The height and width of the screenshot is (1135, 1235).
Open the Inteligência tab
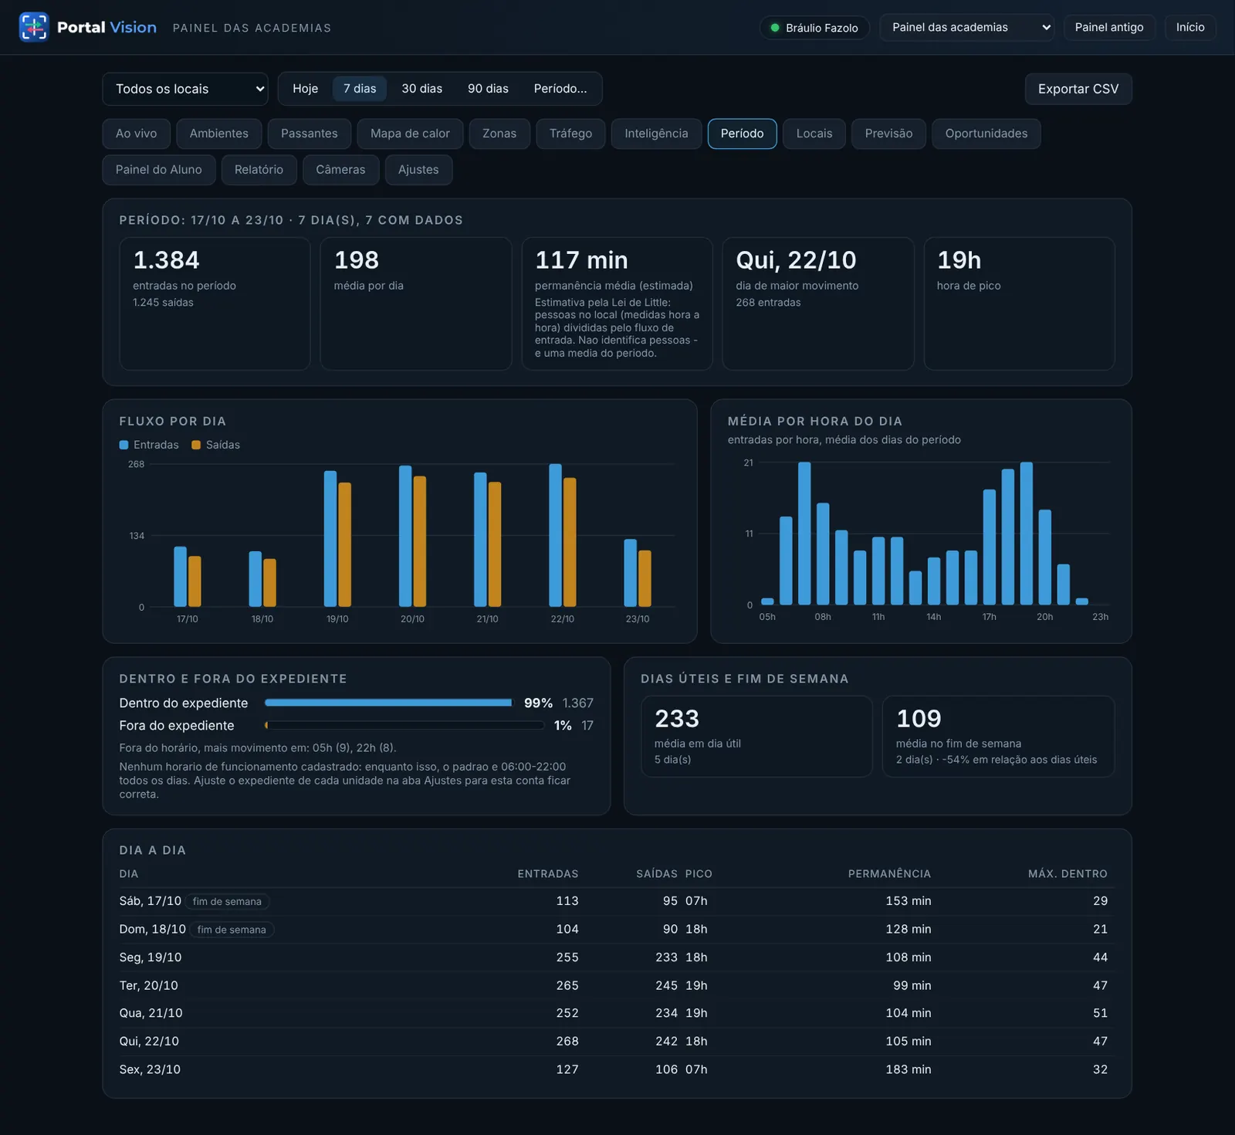point(656,134)
